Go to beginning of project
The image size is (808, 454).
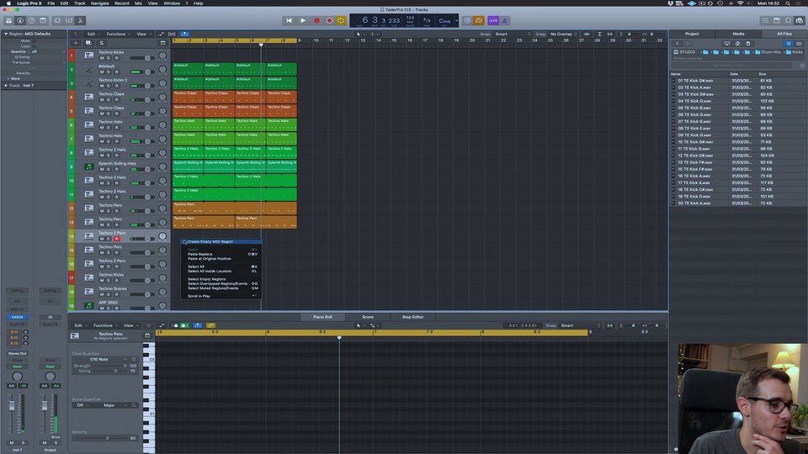(x=289, y=20)
